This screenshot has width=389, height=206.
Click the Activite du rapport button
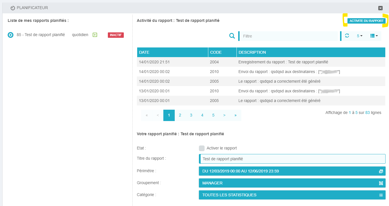pos(367,21)
